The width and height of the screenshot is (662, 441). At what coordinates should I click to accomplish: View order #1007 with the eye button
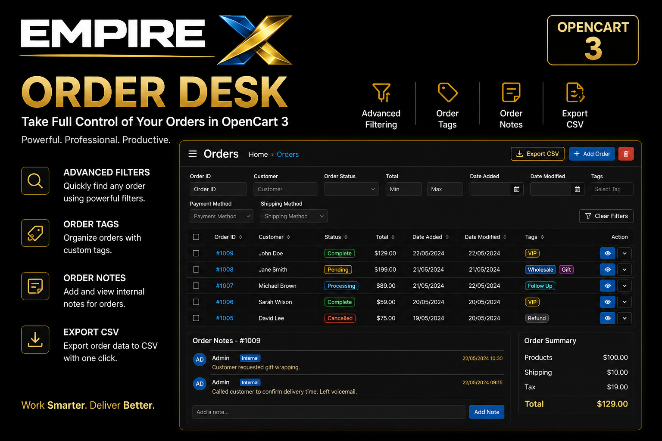pyautogui.click(x=608, y=286)
